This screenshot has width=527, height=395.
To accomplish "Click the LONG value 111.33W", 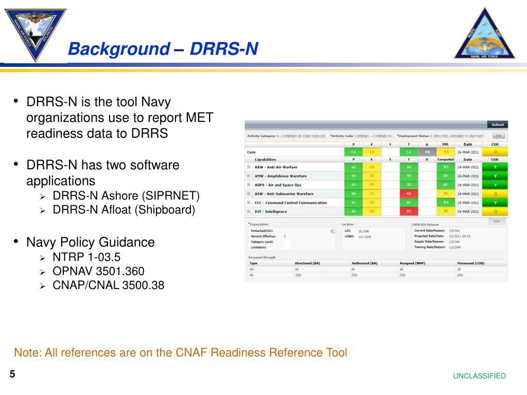I will pyautogui.click(x=365, y=237).
